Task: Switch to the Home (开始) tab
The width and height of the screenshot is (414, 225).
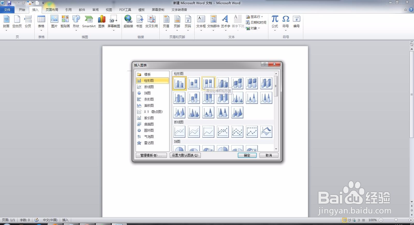Action: [22, 10]
